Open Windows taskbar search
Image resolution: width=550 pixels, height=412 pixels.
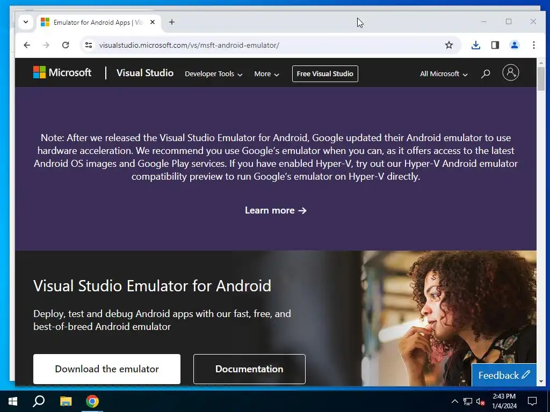(39, 401)
